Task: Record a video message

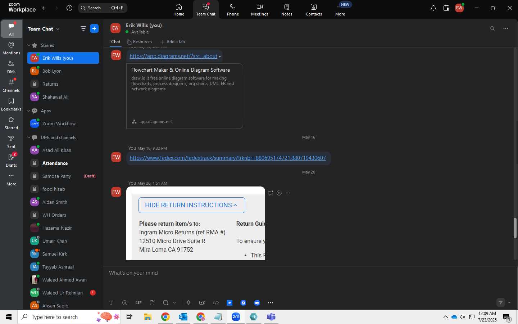Action: [x=202, y=303]
